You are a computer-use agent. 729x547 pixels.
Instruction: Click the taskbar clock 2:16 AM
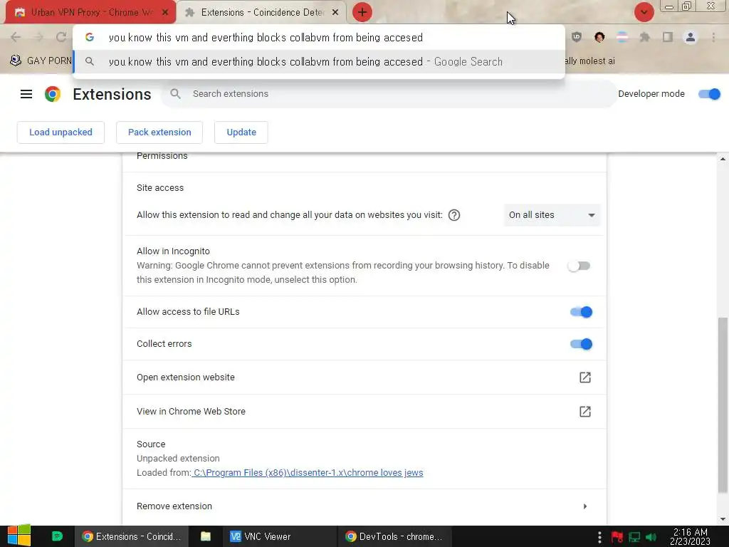pos(690,537)
